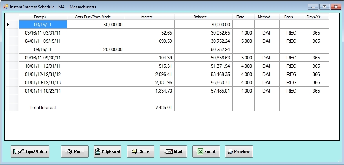
Task: Click the 515.31 interest cell
Action: [150, 66]
